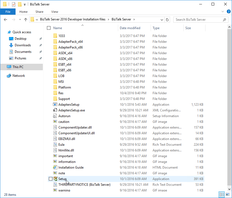Select Documents in navigation pane
Image resolution: width=232 pixels, height=198 pixels.
[x=23, y=52]
